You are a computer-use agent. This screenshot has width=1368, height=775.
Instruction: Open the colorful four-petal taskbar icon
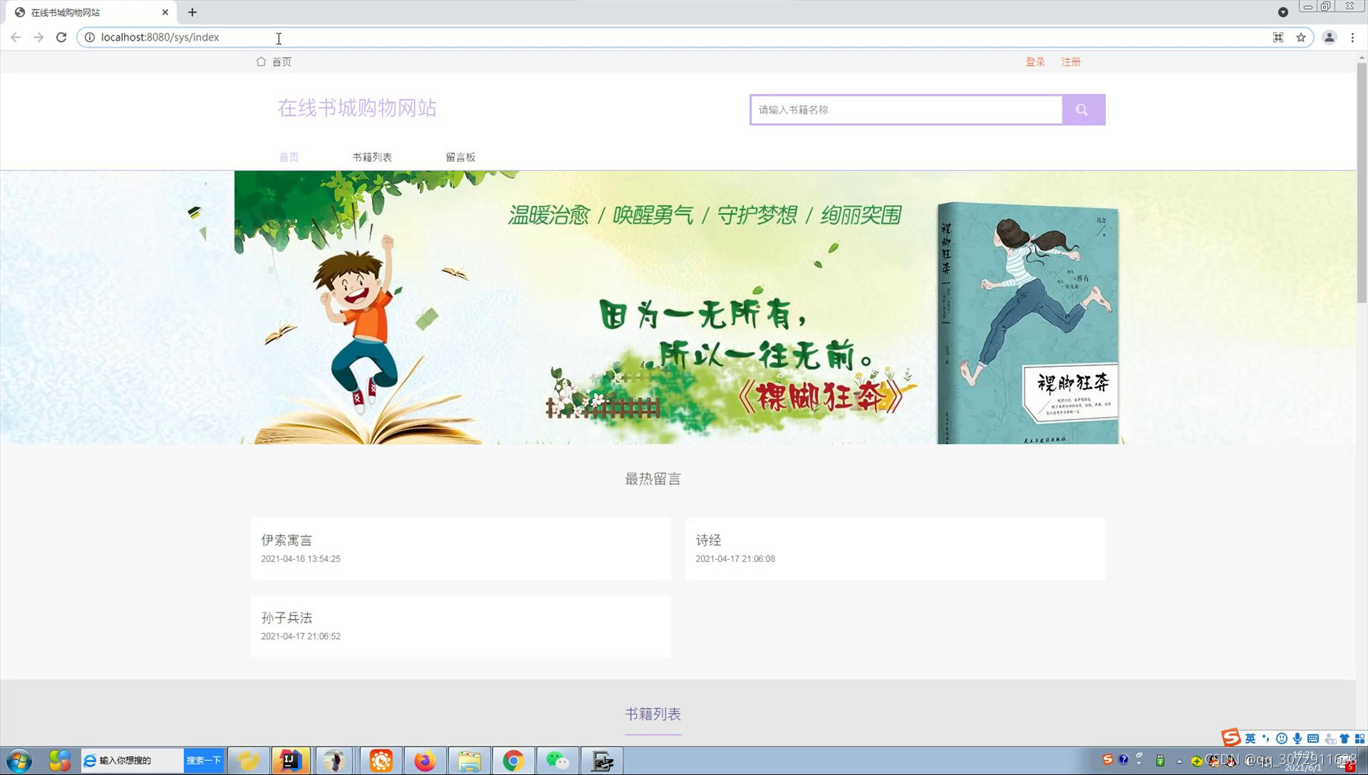[60, 761]
